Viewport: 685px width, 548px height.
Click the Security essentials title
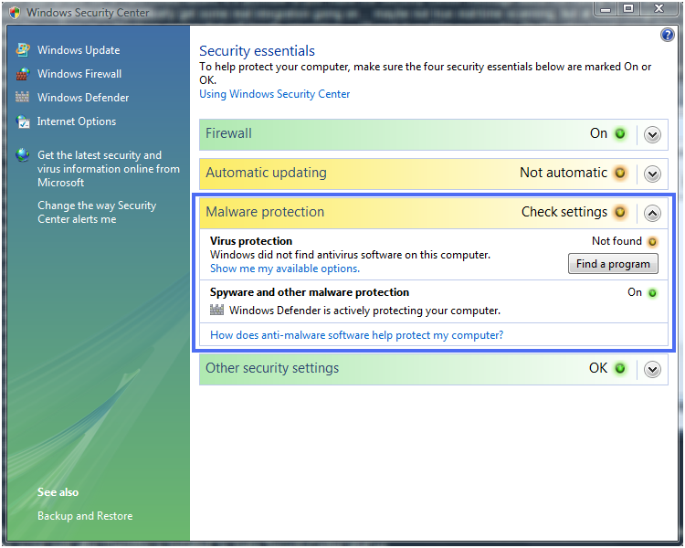coord(257,51)
